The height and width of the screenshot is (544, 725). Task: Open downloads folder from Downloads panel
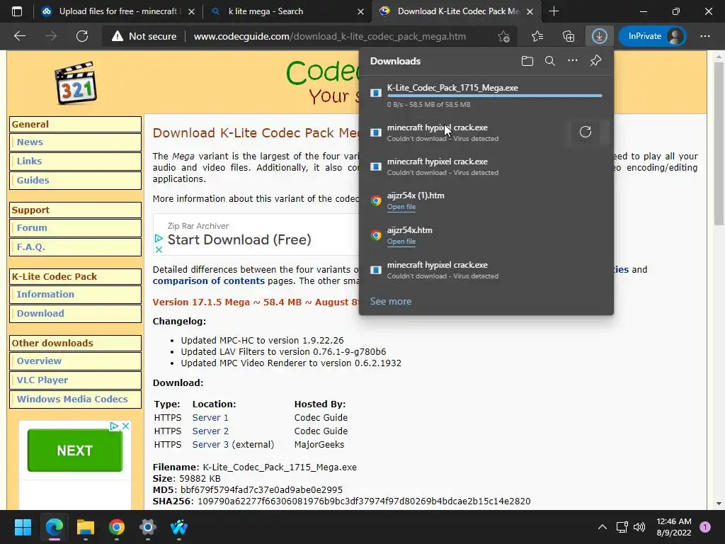click(x=527, y=61)
